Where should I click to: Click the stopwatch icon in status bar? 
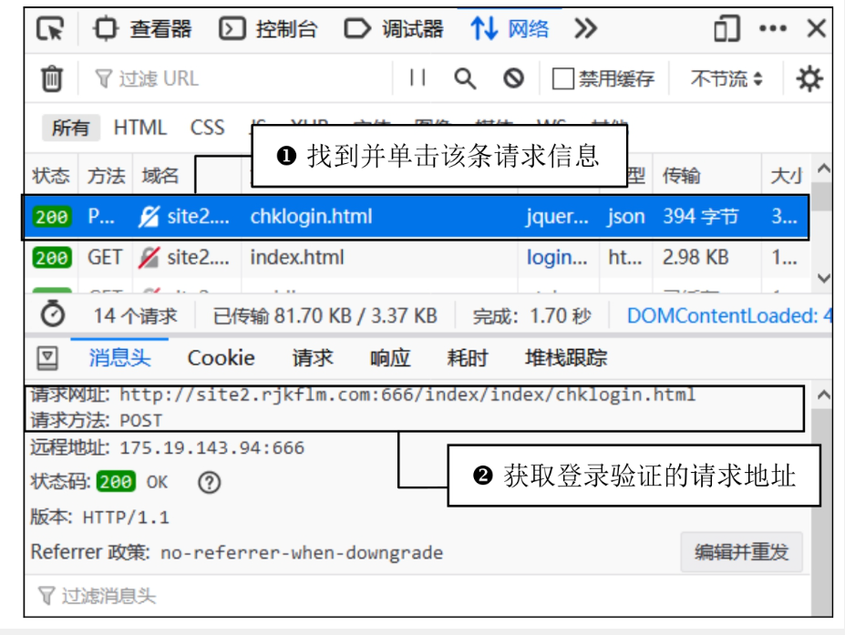[x=52, y=314]
